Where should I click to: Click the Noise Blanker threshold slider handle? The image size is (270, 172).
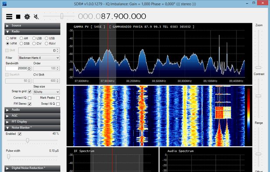28,141
